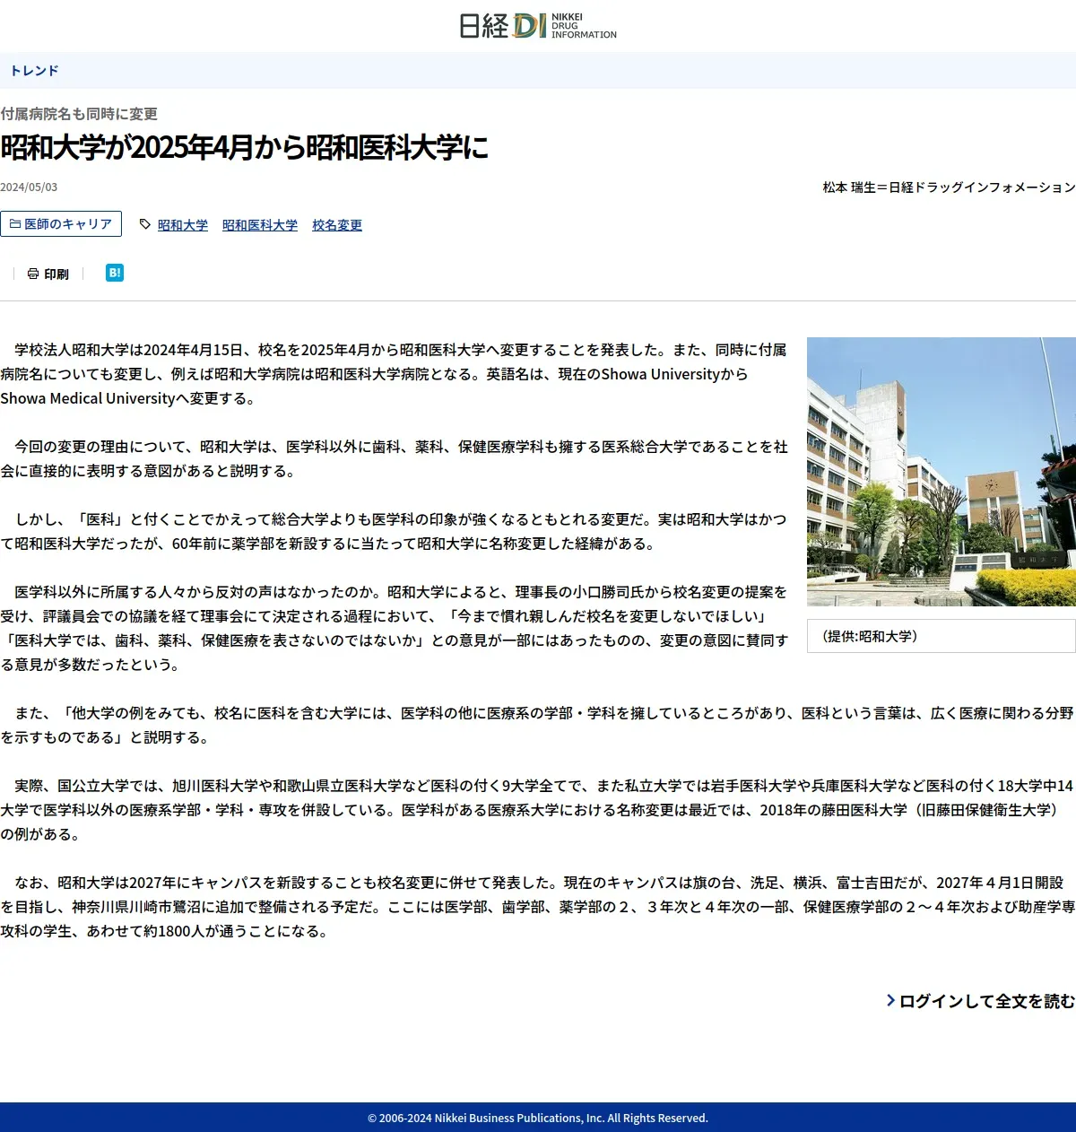Click the paragraph starting 医学科以外に所属する人々から
This screenshot has height=1132, width=1076.
click(395, 628)
